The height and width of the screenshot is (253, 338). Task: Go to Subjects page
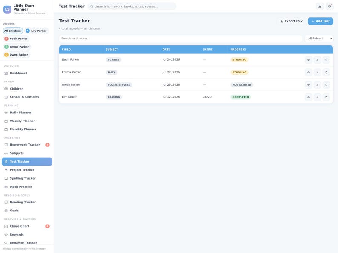27,153
